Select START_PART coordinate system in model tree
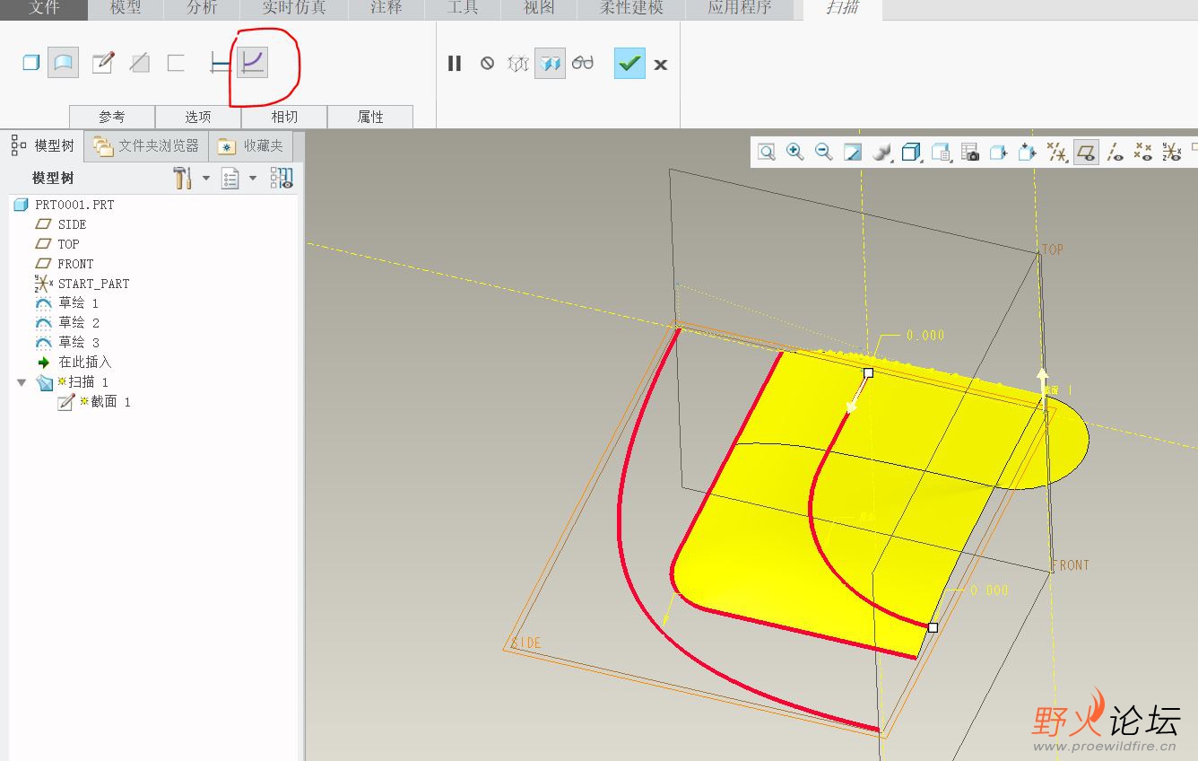This screenshot has width=1198, height=761. pos(93,284)
